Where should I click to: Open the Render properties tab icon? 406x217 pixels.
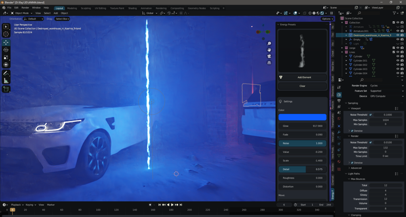click(339, 95)
